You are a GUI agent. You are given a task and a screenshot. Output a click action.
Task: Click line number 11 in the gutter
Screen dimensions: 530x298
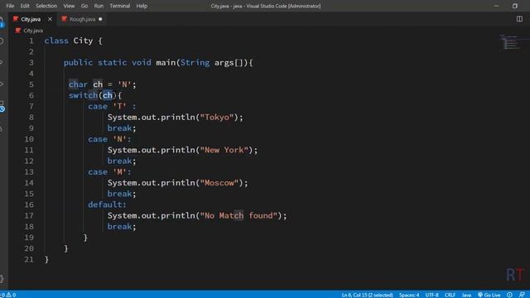click(29, 150)
